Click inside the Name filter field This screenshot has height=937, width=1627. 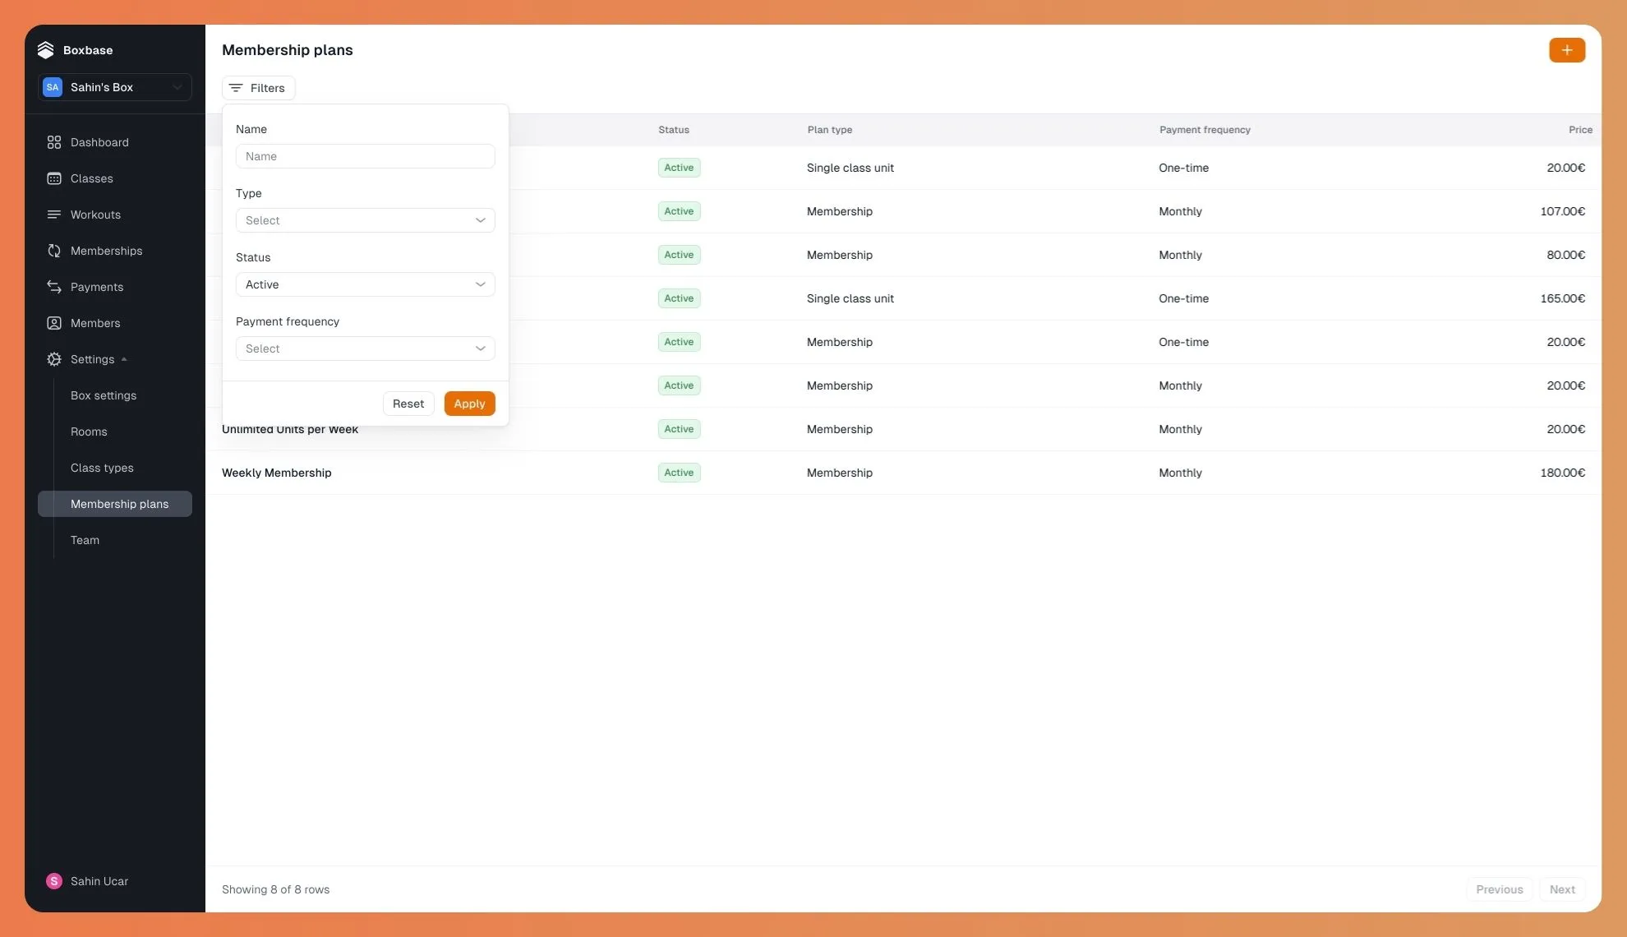pos(365,156)
